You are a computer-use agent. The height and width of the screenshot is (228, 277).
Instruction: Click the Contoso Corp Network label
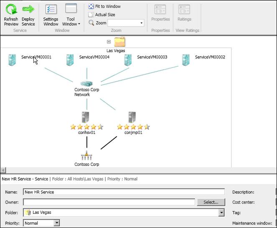[86, 92]
